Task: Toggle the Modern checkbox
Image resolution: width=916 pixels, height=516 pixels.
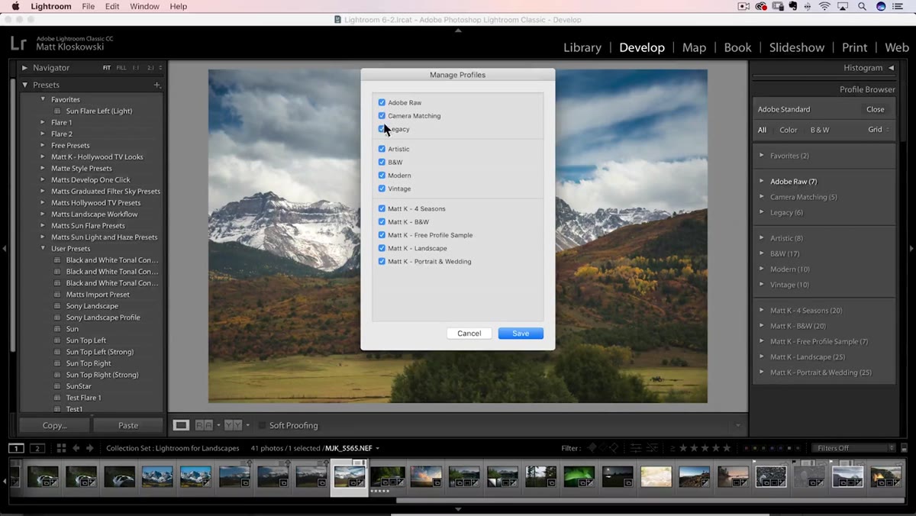Action: [382, 176]
